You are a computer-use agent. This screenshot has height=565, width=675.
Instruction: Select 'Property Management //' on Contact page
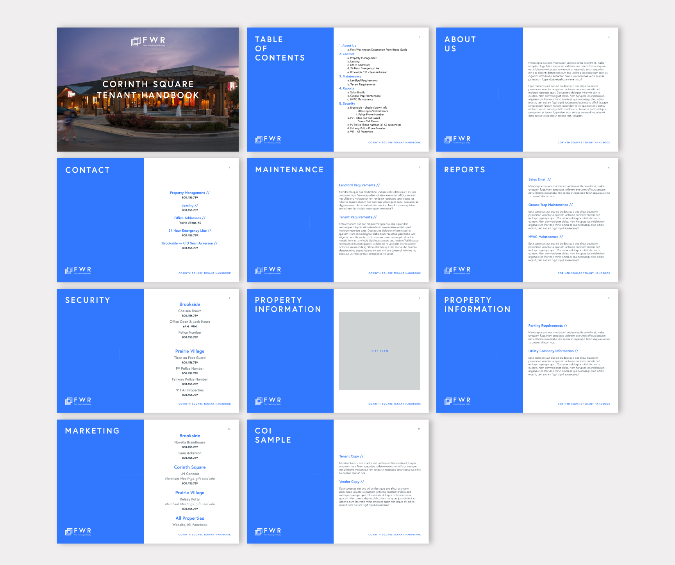pos(190,193)
